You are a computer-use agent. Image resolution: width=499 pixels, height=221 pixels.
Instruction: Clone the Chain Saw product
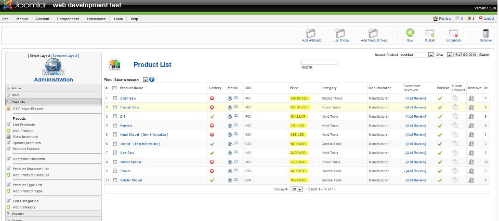tap(455, 98)
